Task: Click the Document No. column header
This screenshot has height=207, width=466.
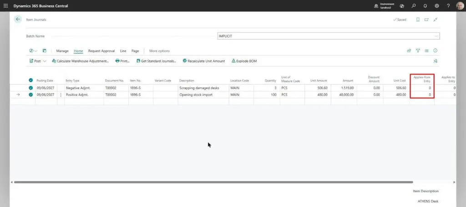Action: pos(114,81)
